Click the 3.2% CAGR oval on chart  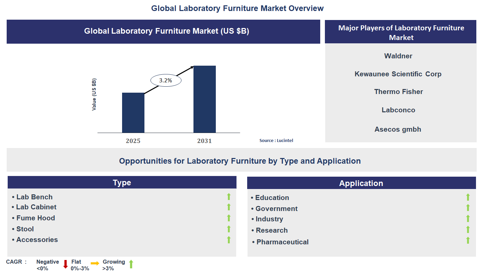[166, 80]
